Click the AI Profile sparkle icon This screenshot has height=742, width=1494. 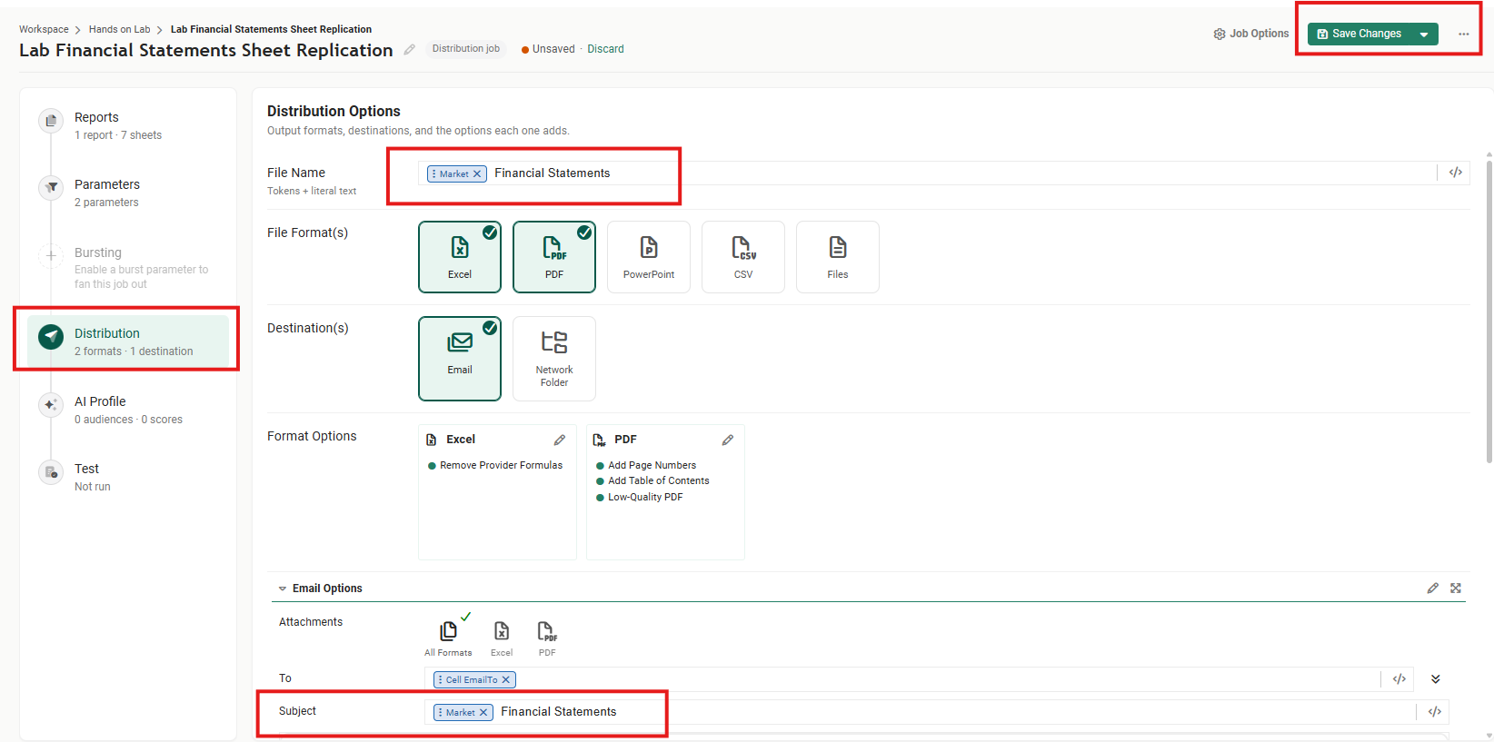[x=51, y=404]
